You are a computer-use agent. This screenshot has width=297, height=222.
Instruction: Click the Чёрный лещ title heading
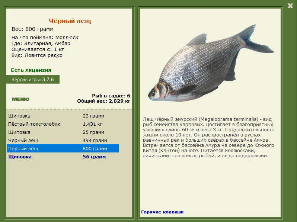(70, 20)
